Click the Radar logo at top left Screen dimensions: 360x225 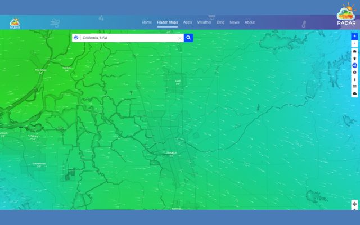tap(15, 24)
